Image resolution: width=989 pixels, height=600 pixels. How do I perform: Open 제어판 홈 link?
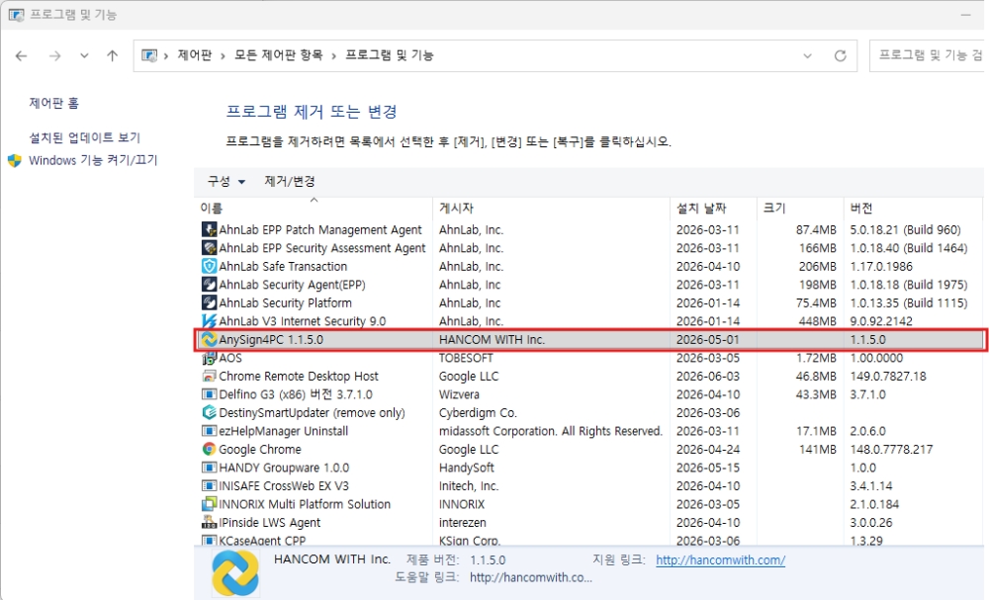point(53,103)
